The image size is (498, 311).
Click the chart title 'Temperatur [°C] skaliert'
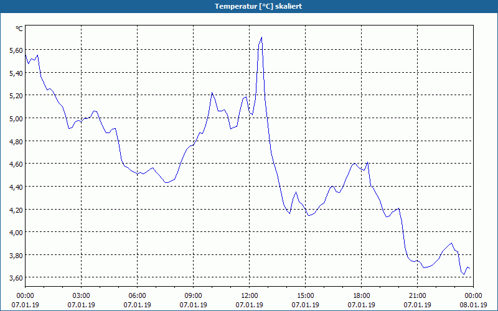pos(258,6)
